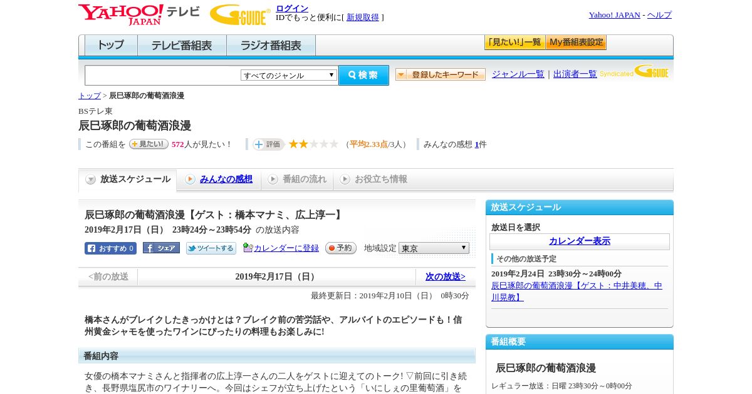Open 新規取得 registration link
The image size is (752, 394).
click(363, 17)
